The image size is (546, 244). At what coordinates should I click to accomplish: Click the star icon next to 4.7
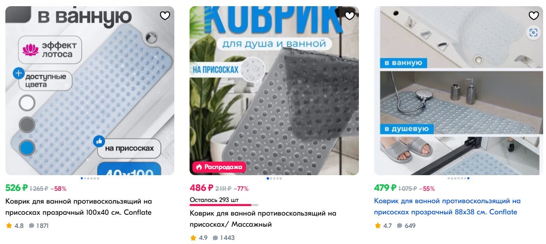tap(377, 225)
